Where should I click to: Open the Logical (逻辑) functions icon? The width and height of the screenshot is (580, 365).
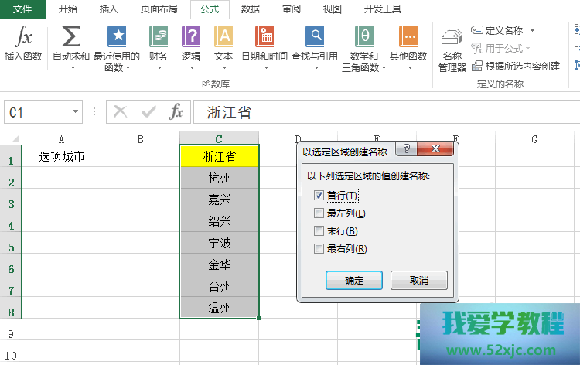[x=191, y=37]
